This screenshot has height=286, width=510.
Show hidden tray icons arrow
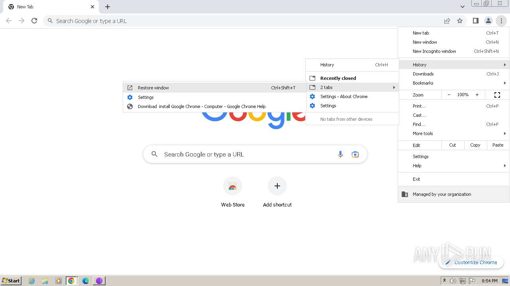pyautogui.click(x=444, y=280)
